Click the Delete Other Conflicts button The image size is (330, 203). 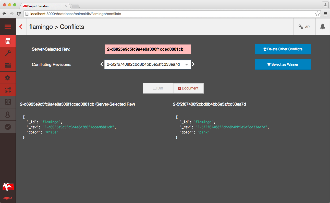[283, 49]
